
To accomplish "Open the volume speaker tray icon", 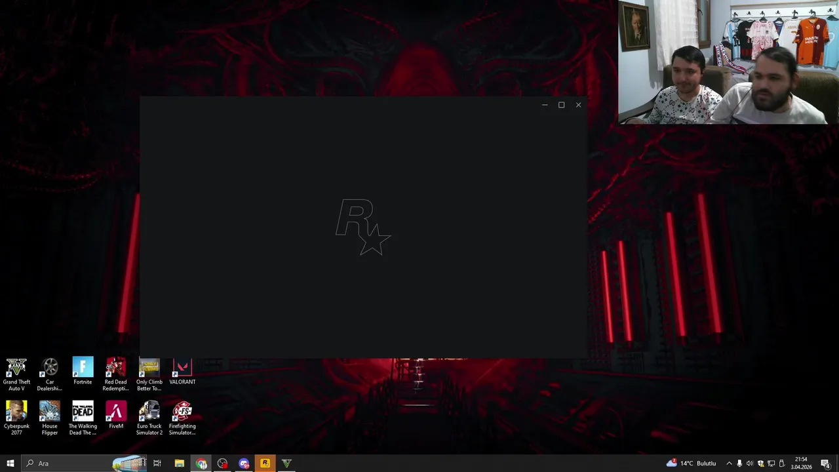I will point(750,463).
